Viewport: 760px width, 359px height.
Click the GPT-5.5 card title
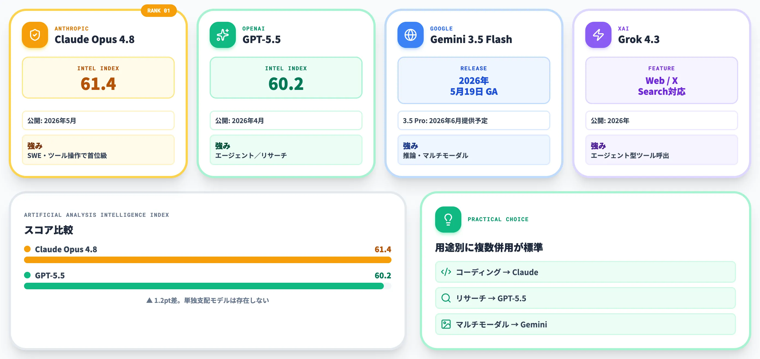pos(262,39)
